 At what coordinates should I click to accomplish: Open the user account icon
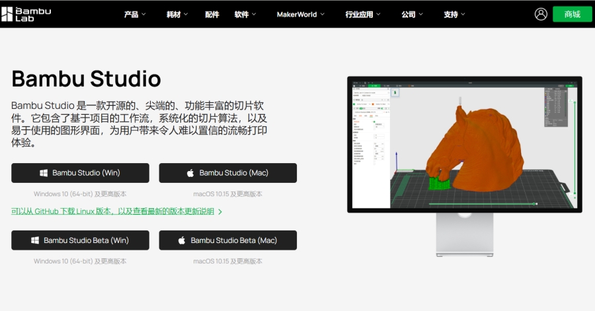[541, 14]
